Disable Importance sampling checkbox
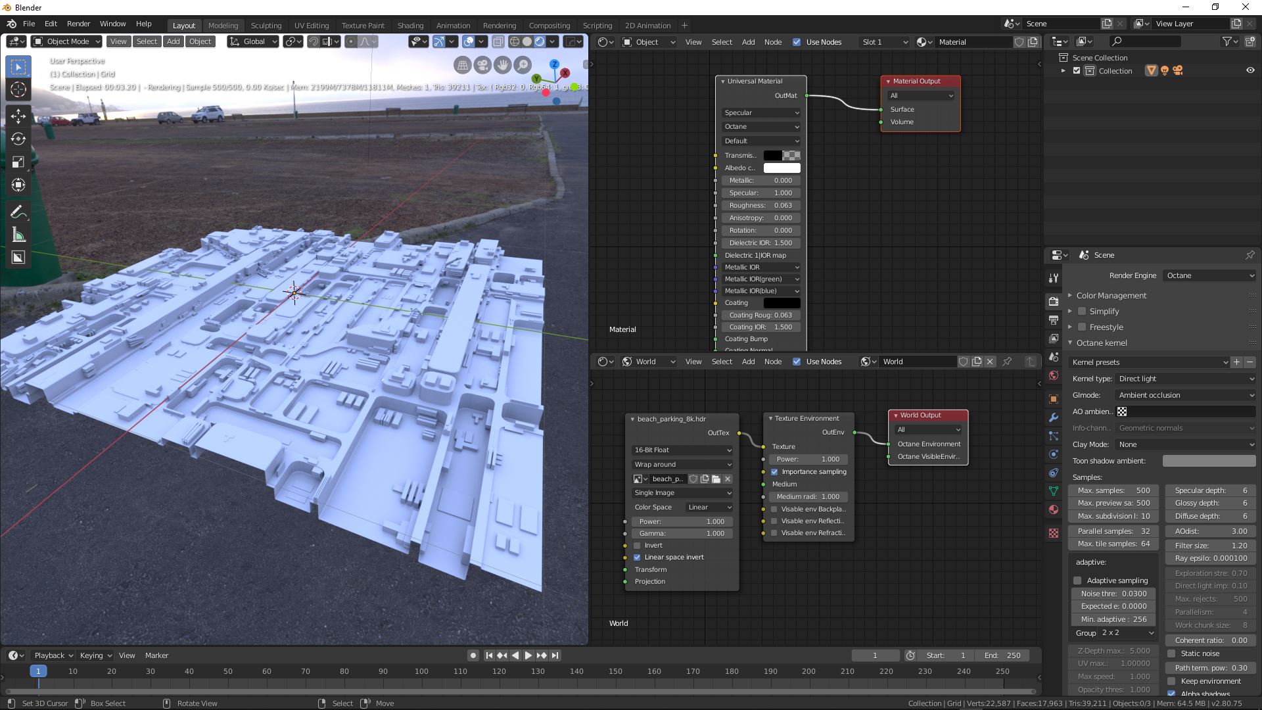The width and height of the screenshot is (1262, 710). point(774,472)
